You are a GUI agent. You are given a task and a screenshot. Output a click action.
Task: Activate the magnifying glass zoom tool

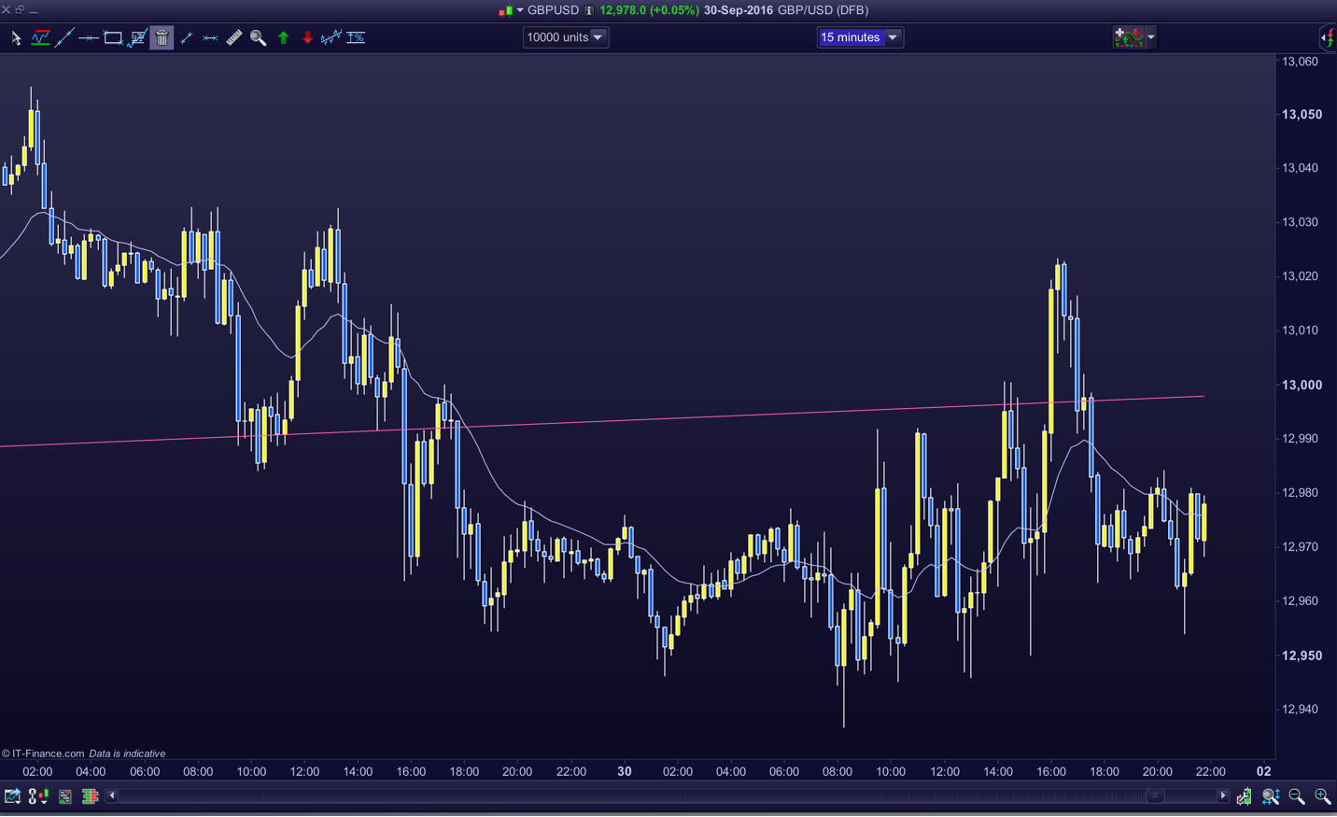259,37
